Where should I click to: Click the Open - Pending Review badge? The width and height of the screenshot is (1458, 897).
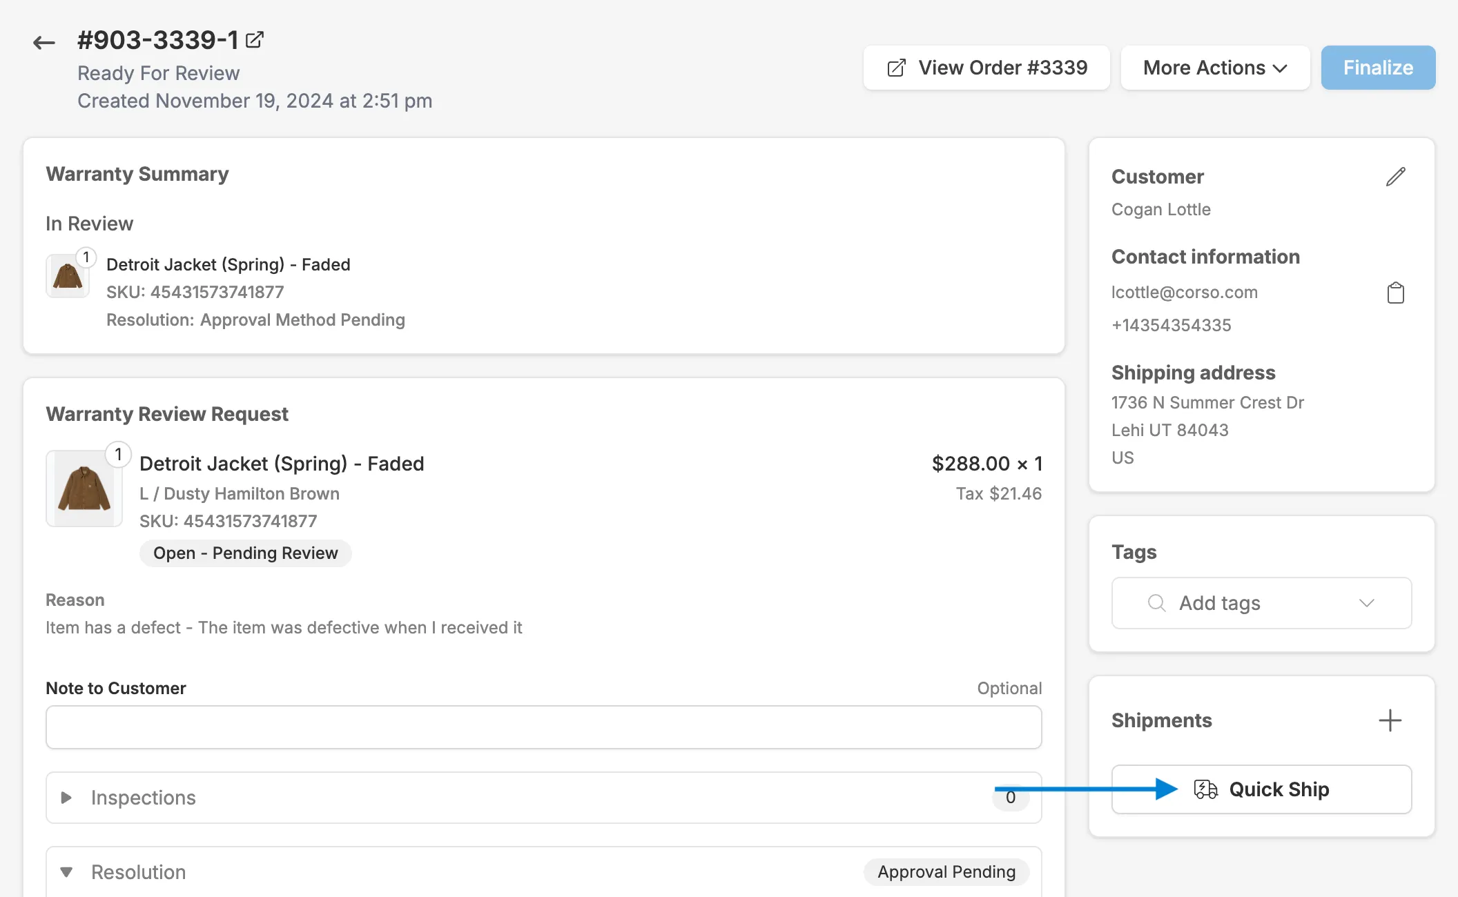pos(245,553)
